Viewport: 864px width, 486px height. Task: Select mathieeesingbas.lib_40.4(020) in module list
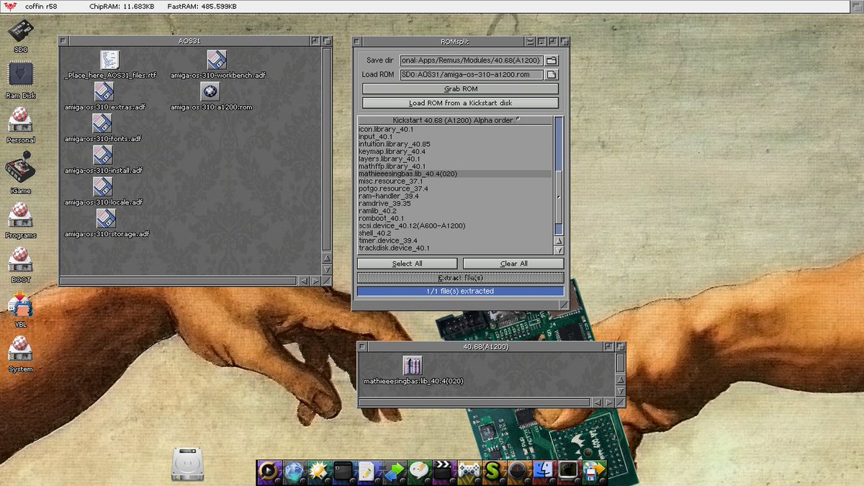455,174
